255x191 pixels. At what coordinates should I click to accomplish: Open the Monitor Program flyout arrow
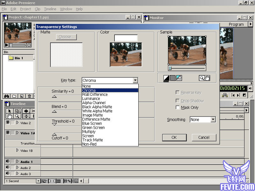coord(251,24)
